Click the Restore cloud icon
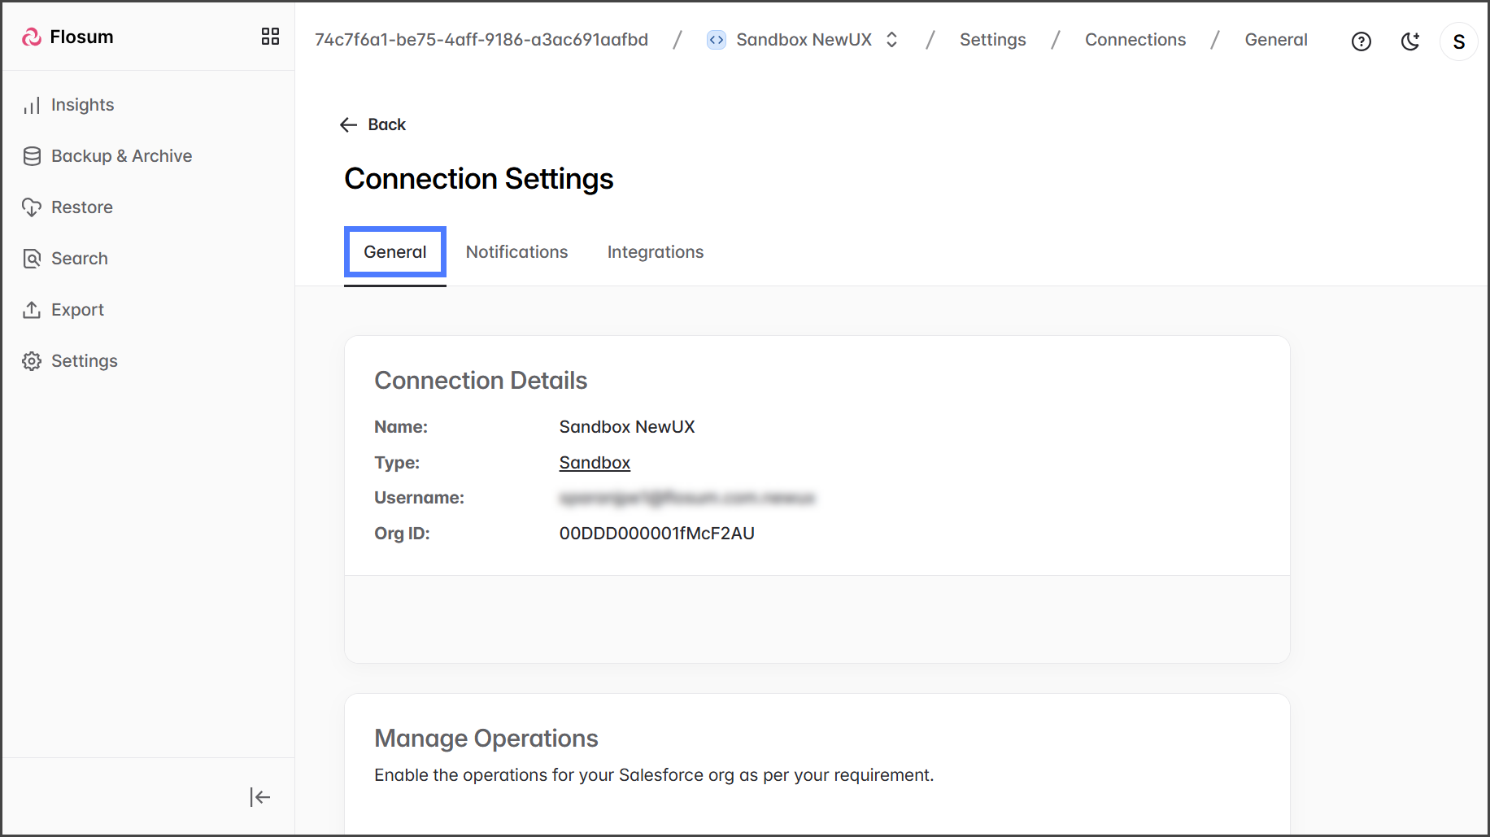 [32, 207]
